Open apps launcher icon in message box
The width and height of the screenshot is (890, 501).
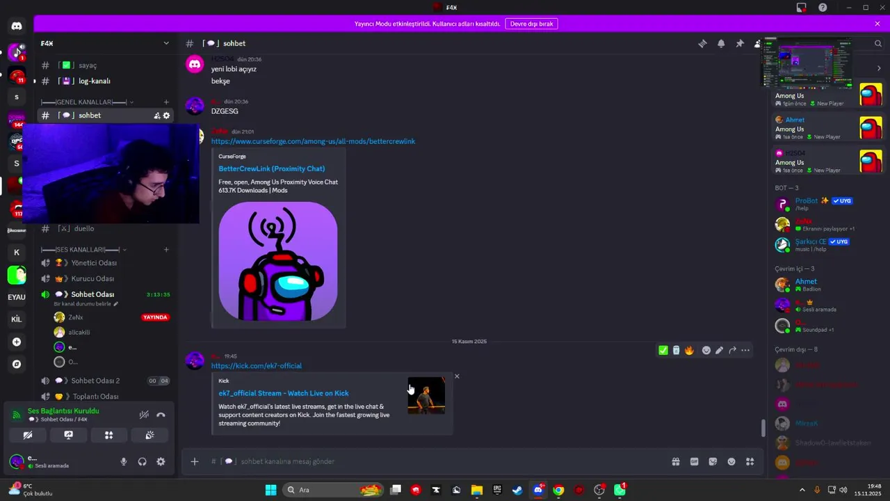pyautogui.click(x=750, y=461)
